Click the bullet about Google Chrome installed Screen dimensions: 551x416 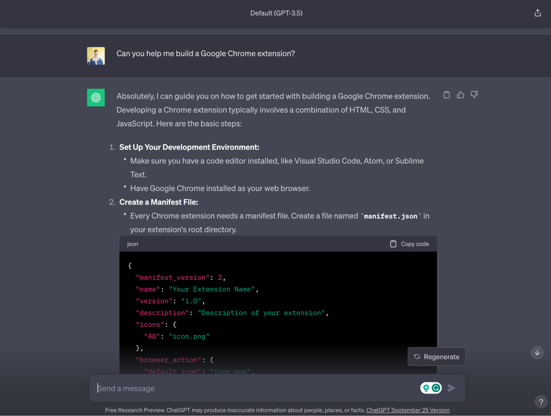point(220,188)
